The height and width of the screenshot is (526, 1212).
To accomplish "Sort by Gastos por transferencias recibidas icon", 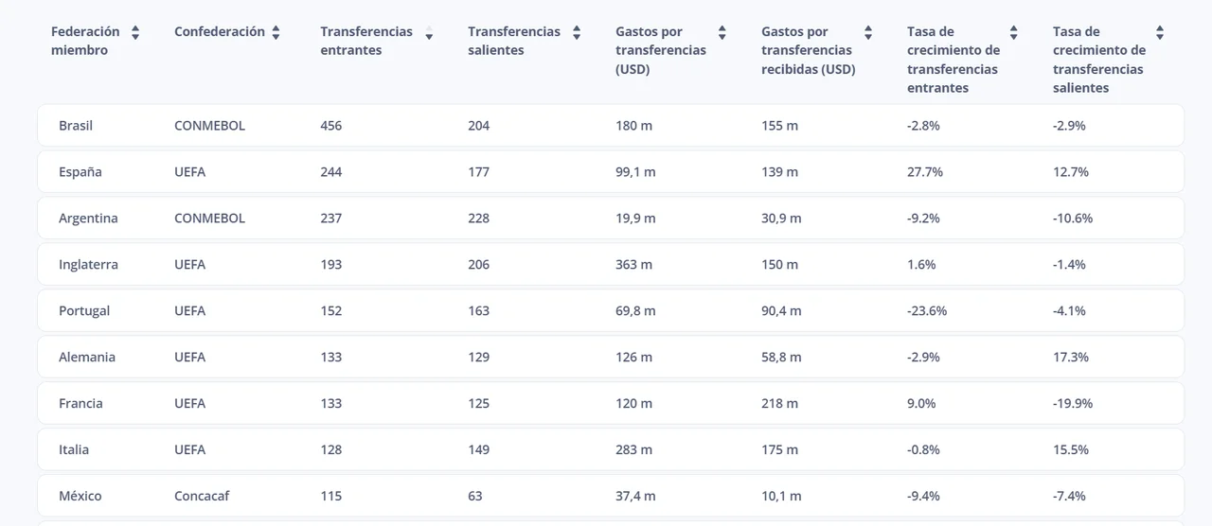I will pos(868,32).
